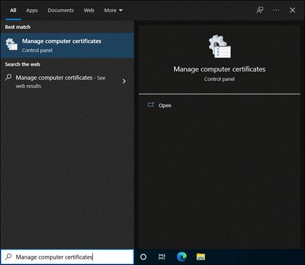
Task: Click into the taskbar search input field
Action: point(67,257)
